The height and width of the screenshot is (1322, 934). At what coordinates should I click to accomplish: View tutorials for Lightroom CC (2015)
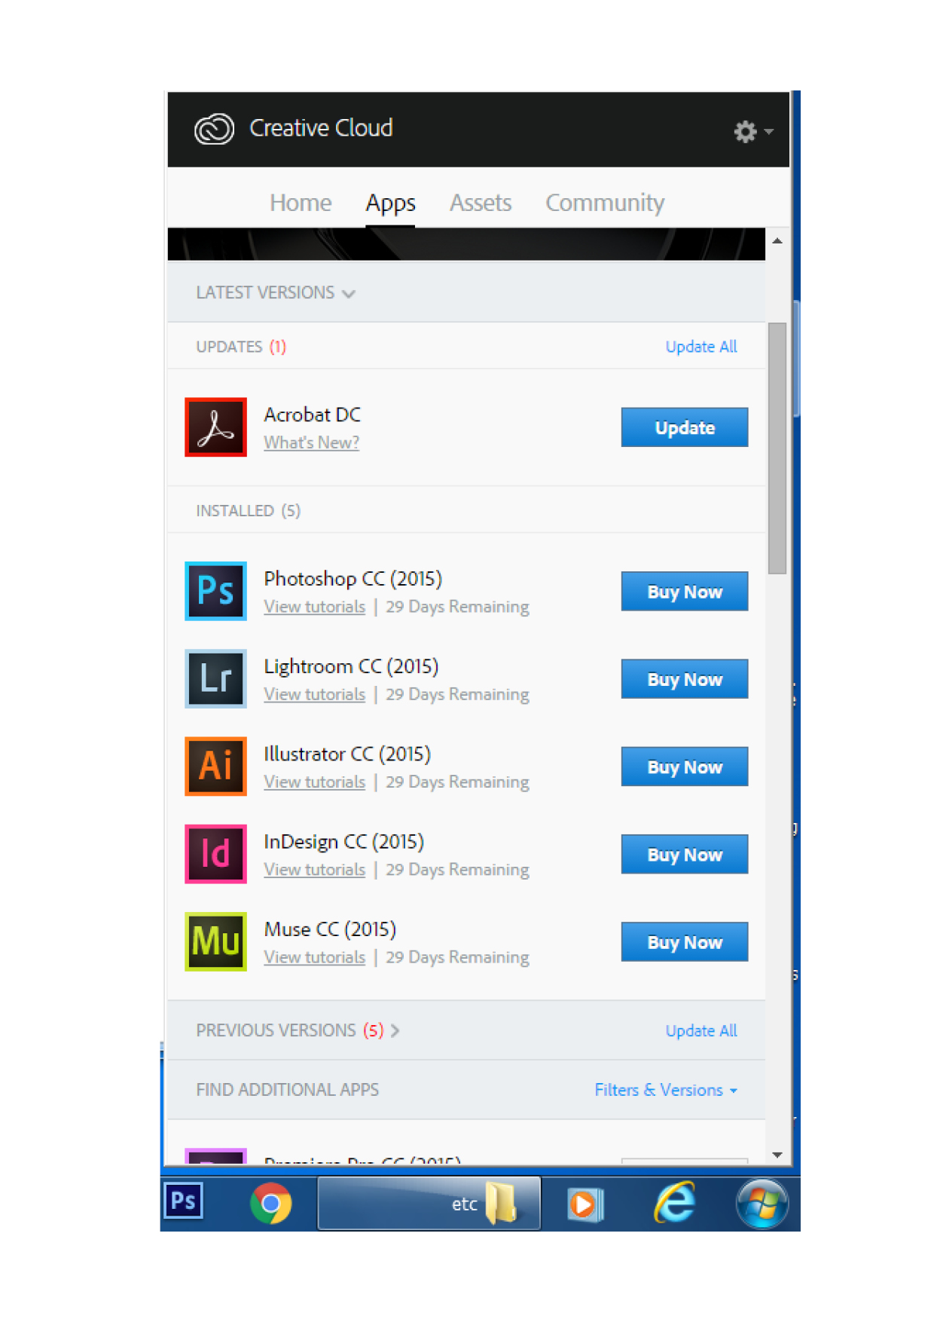[314, 694]
